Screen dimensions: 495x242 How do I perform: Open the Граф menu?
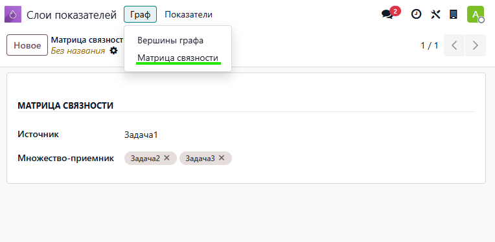click(x=140, y=14)
